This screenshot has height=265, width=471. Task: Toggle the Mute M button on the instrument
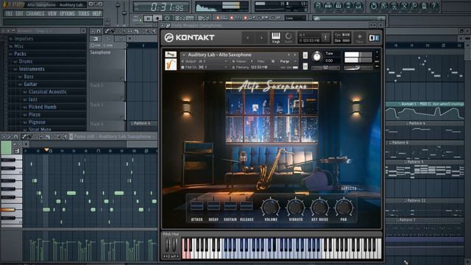coord(305,66)
